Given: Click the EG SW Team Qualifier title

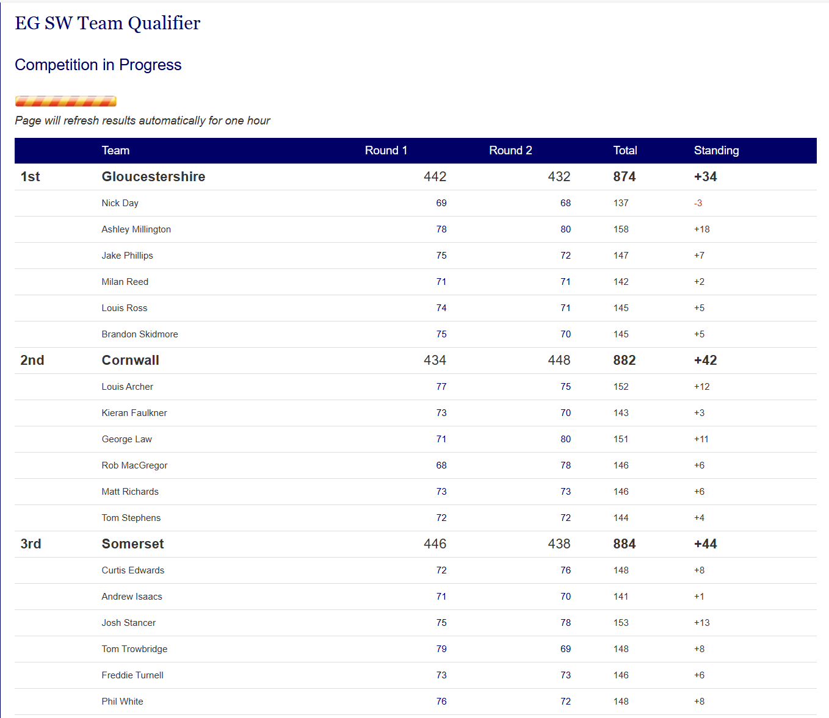Looking at the screenshot, I should tap(107, 23).
